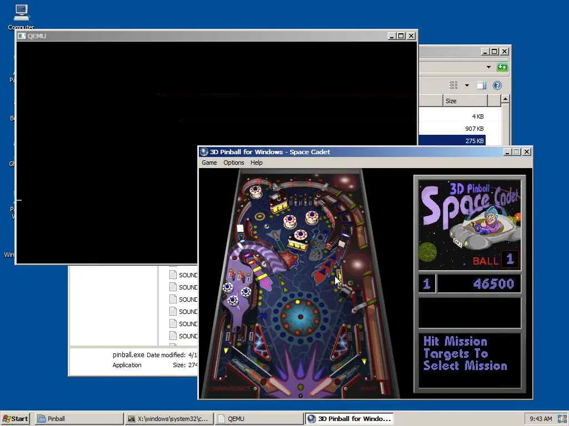Close the QEMU window
Viewport: 569px width, 426px height.
click(x=411, y=36)
